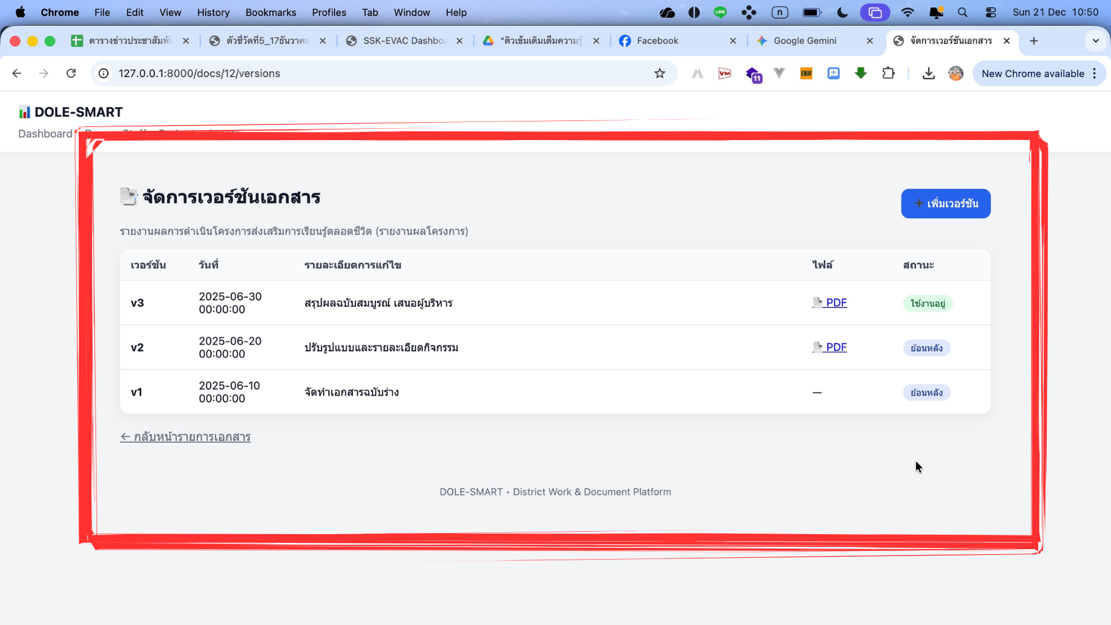Click the EXIF extension icon
Screen dimensions: 1111x625
click(806, 73)
